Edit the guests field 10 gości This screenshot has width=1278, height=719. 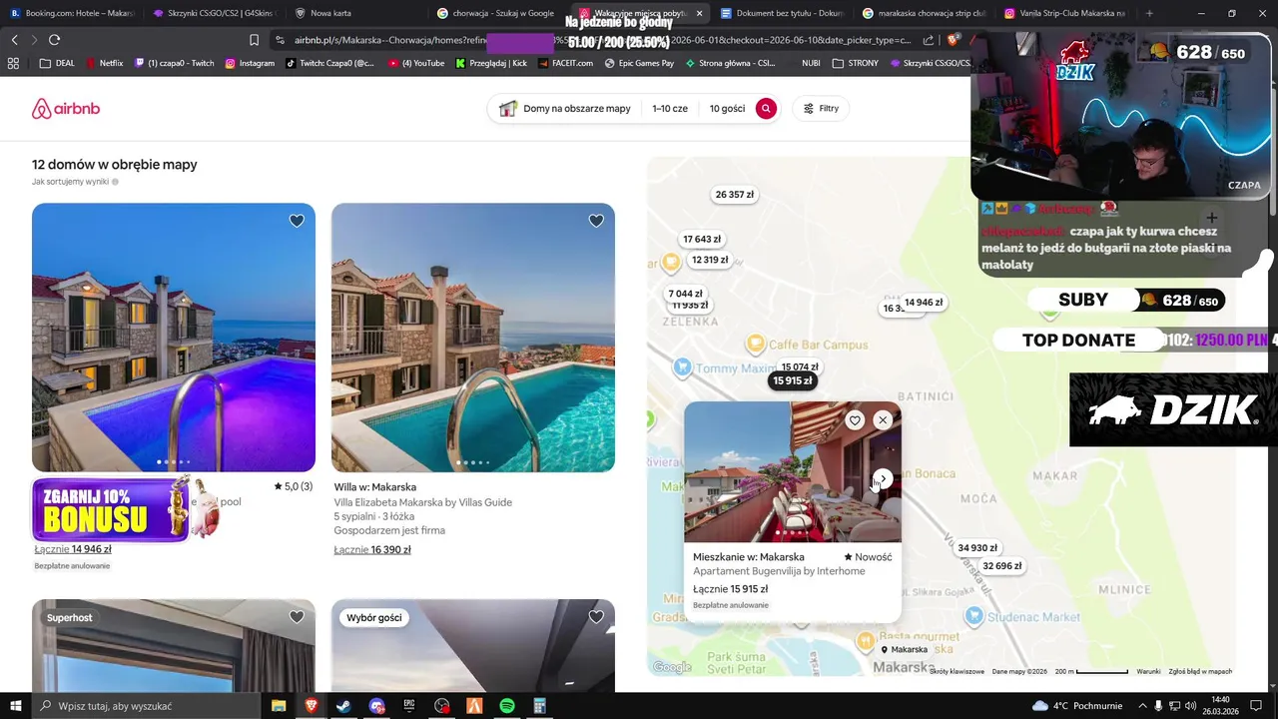[x=727, y=109]
